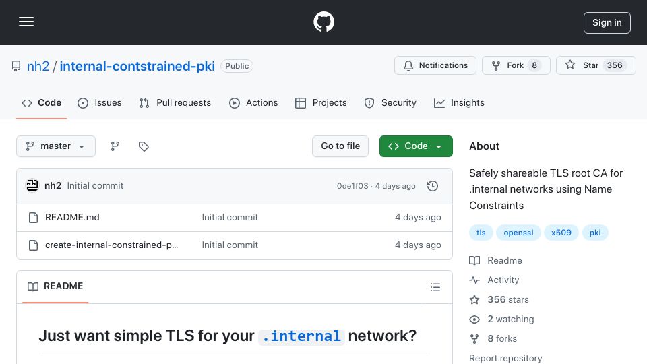Click the x509 topic tag
Image resolution: width=647 pixels, height=364 pixels.
click(x=561, y=233)
